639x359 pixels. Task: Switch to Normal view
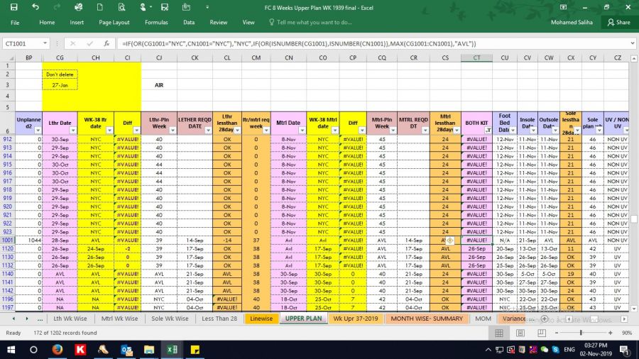[x=499, y=333]
